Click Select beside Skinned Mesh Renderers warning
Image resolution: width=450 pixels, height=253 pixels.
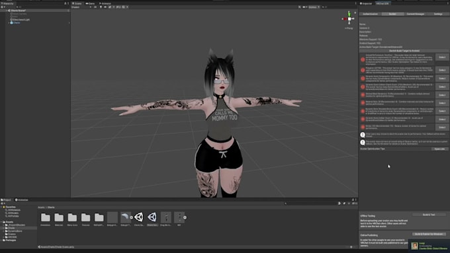[x=442, y=95]
